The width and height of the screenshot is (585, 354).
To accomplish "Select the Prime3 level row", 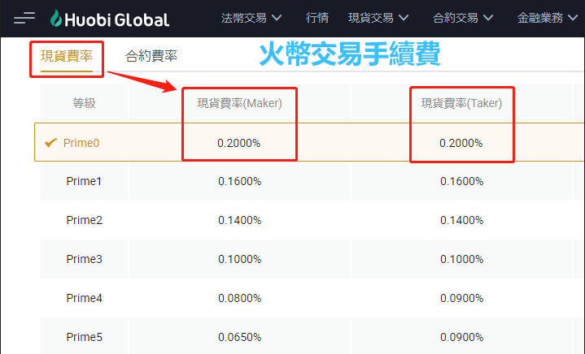I will point(84,260).
